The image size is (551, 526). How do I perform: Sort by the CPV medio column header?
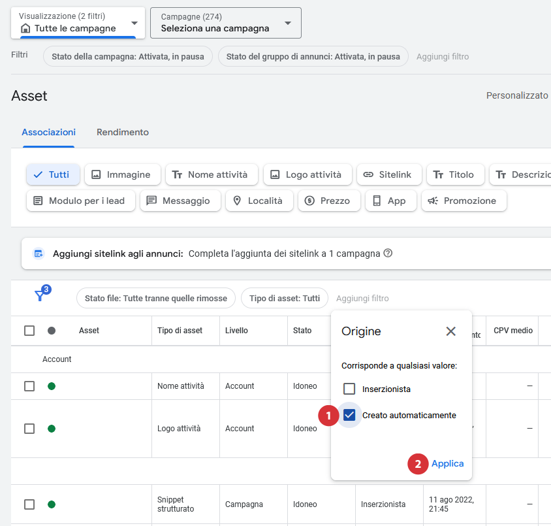[513, 331]
